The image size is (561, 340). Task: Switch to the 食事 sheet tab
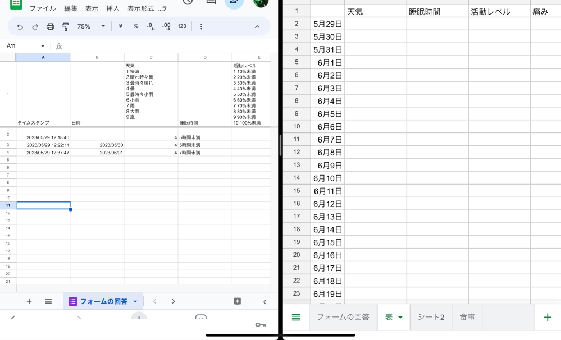point(467,317)
